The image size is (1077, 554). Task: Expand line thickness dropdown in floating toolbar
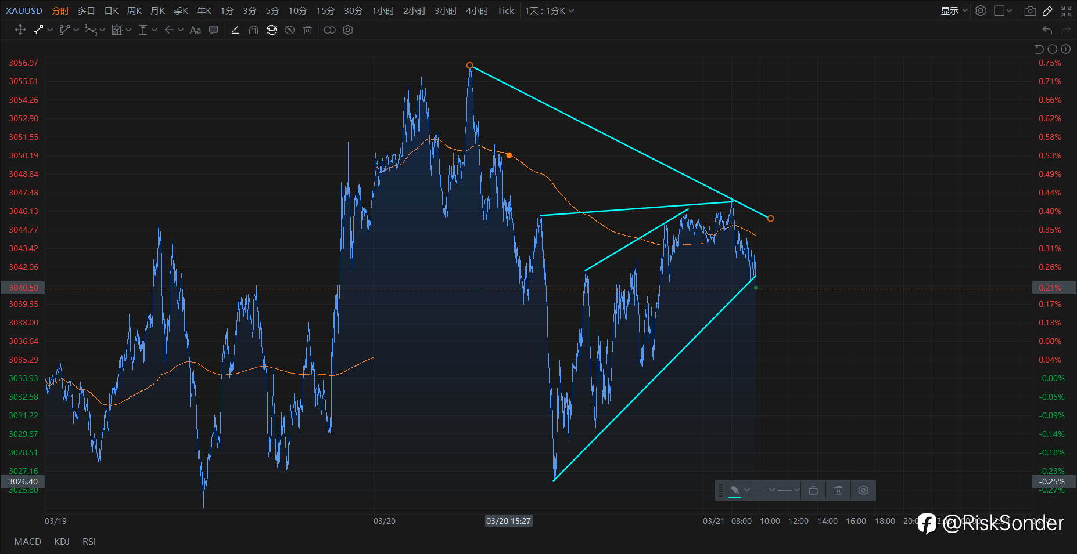click(x=788, y=491)
